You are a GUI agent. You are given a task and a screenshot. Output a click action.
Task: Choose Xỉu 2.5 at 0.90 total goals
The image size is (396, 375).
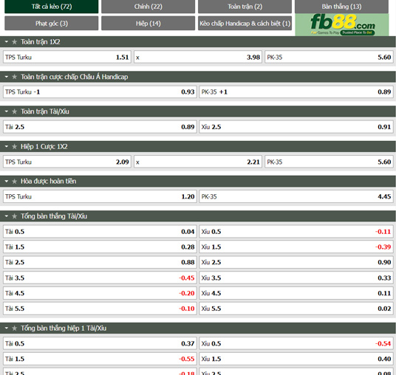(x=296, y=263)
